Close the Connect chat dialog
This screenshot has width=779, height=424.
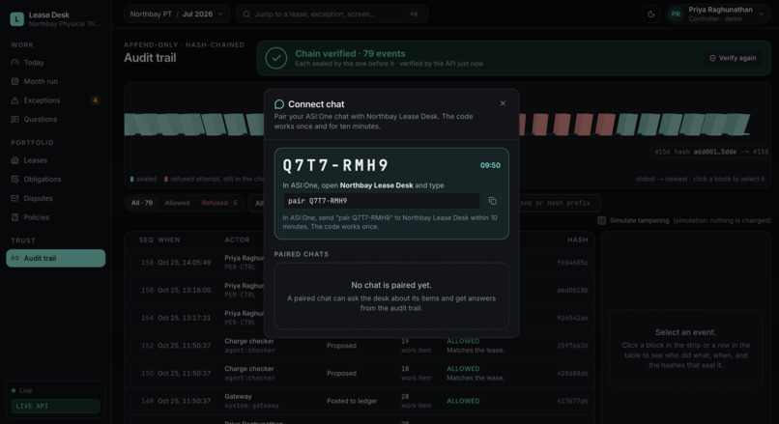pyautogui.click(x=503, y=103)
